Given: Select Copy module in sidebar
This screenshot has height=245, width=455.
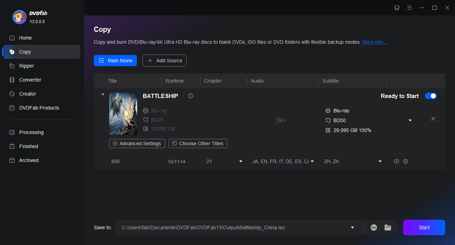Looking at the screenshot, I should (41, 52).
